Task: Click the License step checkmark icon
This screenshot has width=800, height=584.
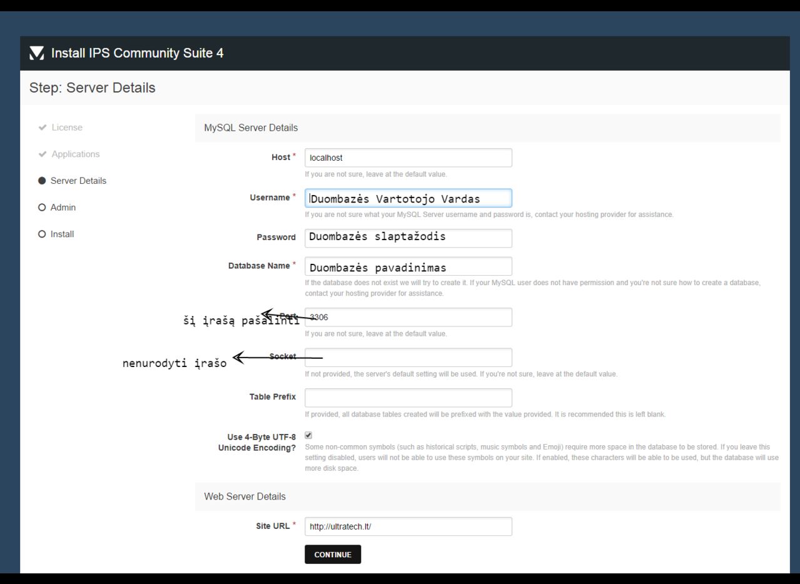Action: click(x=42, y=128)
